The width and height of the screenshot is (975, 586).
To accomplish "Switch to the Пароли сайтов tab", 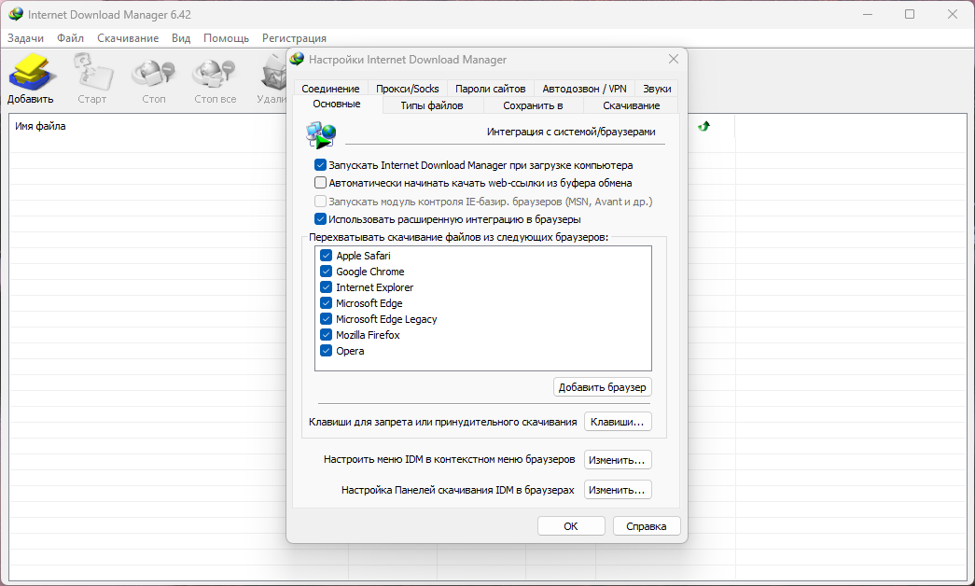I will coord(490,89).
